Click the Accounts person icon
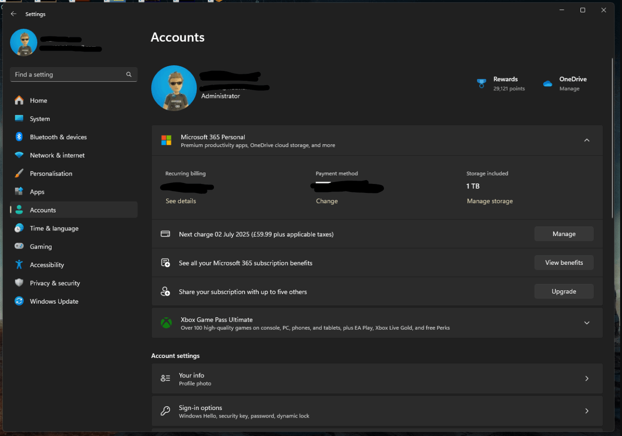The width and height of the screenshot is (622, 436). (x=19, y=210)
